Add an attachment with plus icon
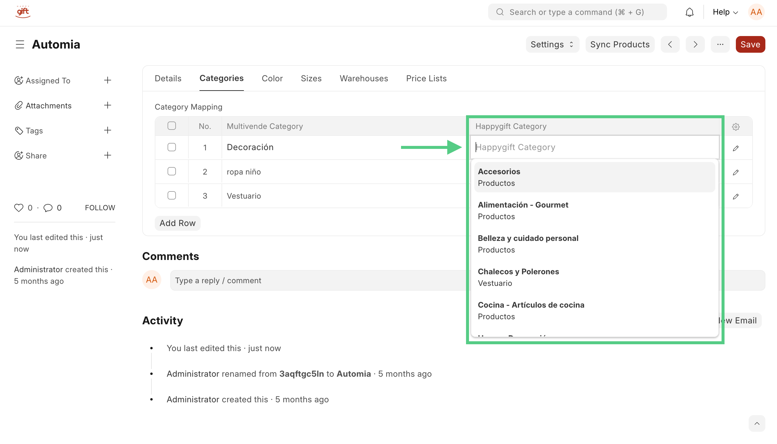The image size is (777, 444). (107, 105)
